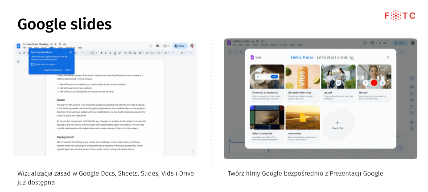Screen dimensions: 428x192
Task: Open the Scene menu in Vids
Action: (273, 45)
